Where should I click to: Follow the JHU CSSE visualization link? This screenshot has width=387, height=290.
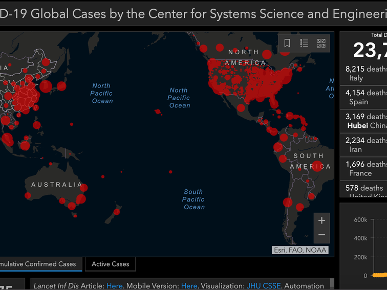(264, 286)
